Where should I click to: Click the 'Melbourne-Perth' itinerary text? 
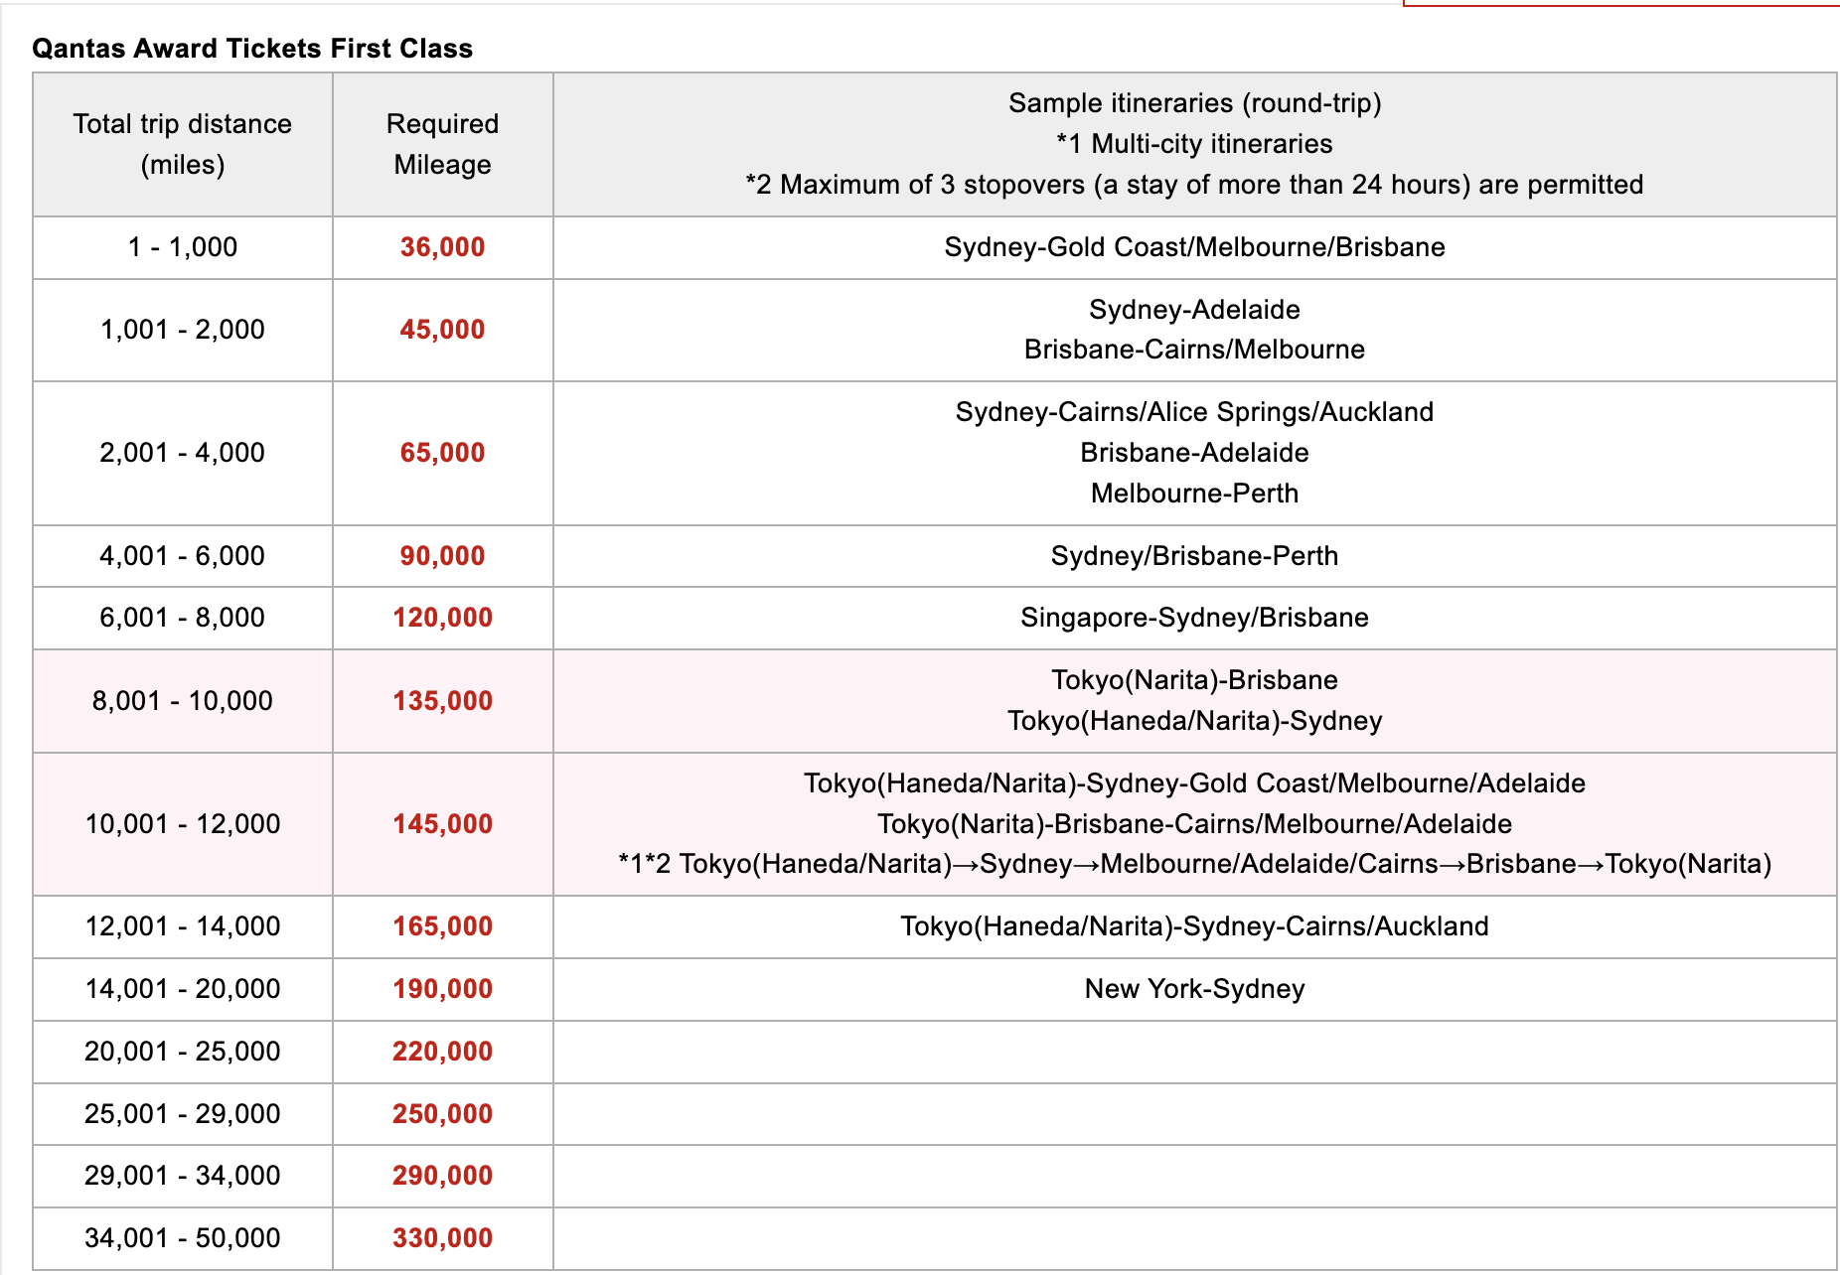point(1195,494)
